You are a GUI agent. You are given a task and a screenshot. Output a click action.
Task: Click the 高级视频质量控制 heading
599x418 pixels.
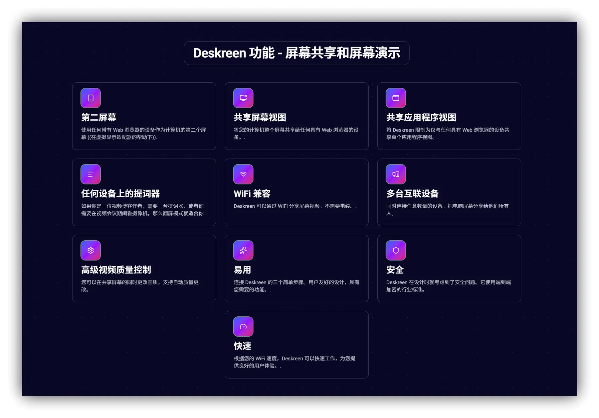(116, 269)
